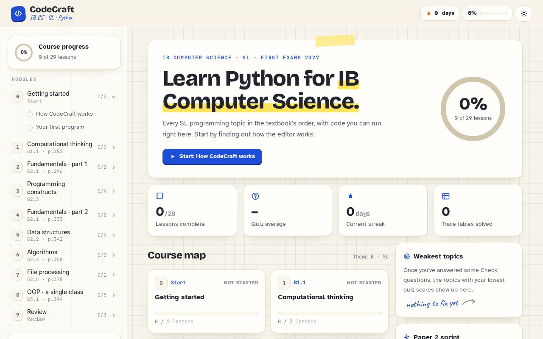This screenshot has width=543, height=339.
Task: Mark Your first program lesson circle
Action: click(30, 128)
